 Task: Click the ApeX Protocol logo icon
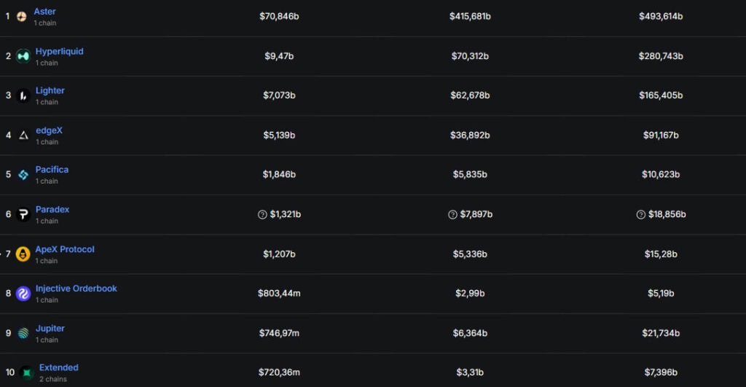pos(23,254)
